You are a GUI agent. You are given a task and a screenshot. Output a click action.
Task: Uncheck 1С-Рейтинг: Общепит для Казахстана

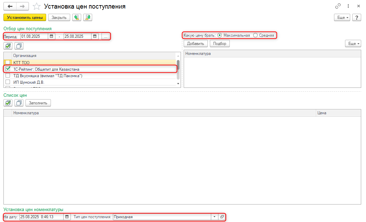8,69
